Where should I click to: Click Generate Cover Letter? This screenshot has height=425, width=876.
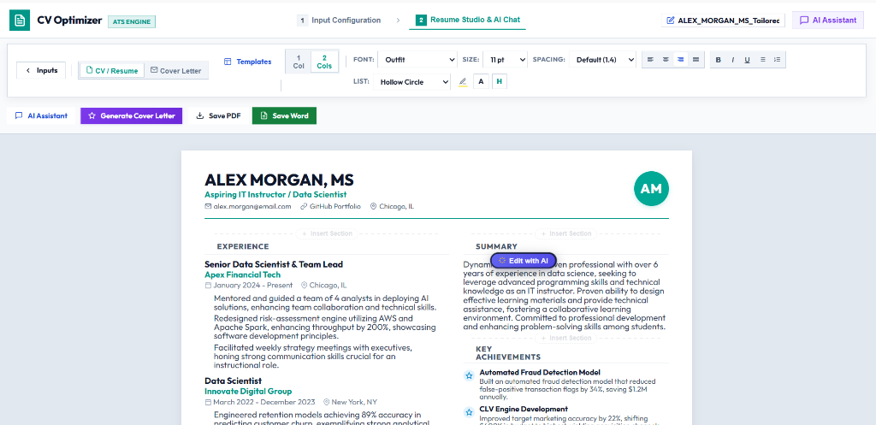click(131, 115)
